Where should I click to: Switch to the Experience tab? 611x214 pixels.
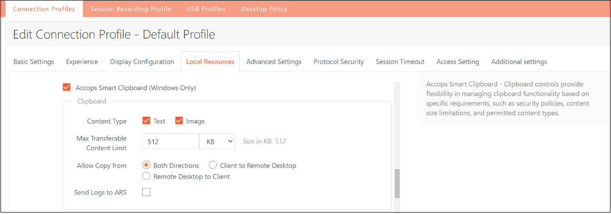(82, 62)
